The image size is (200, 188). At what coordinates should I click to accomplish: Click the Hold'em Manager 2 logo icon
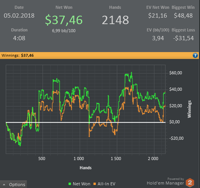point(190,183)
